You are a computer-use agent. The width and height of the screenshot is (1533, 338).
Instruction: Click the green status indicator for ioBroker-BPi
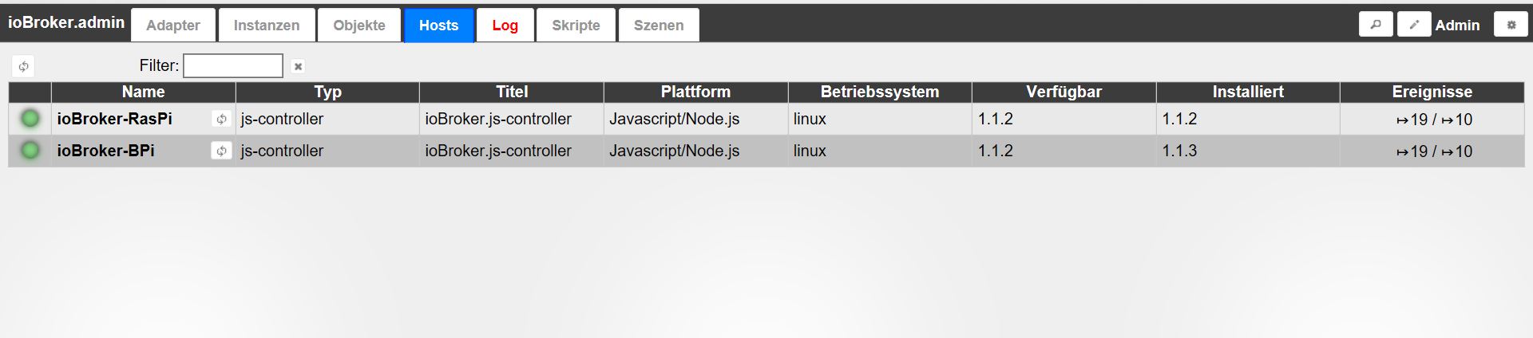[30, 151]
